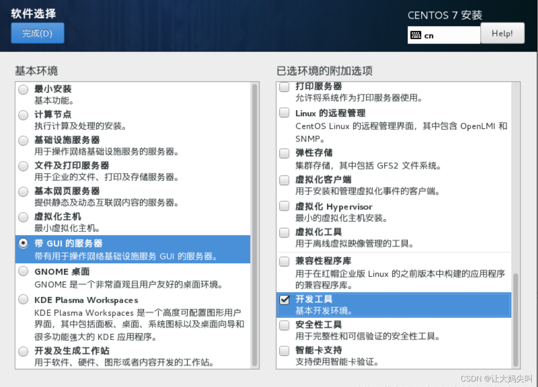Click the 完成(D) done button
Viewport: 538px width, 387px height.
[x=37, y=33]
